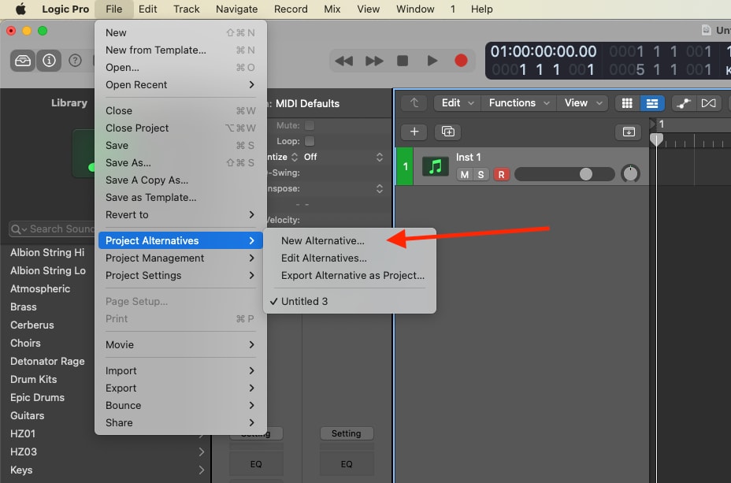
Task: Select Save As... in File menu
Action: tap(180, 163)
